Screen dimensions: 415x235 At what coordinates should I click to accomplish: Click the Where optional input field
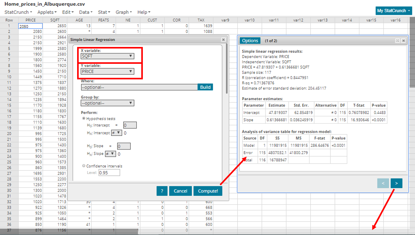click(x=139, y=87)
